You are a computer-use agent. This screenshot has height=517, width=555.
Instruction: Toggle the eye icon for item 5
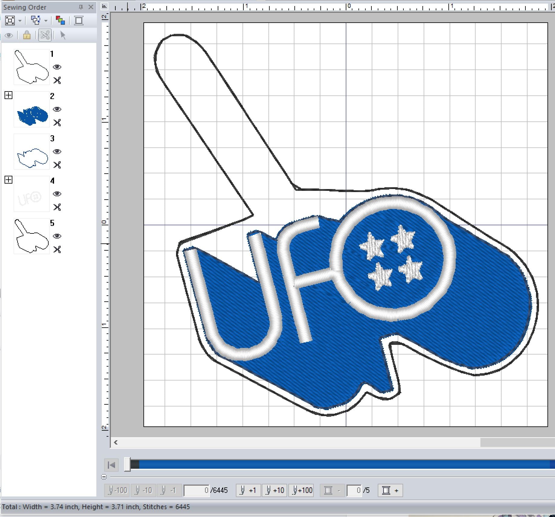(57, 236)
